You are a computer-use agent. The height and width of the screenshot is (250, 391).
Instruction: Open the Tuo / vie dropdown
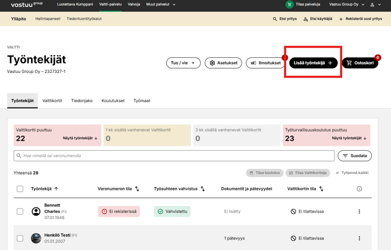point(183,63)
